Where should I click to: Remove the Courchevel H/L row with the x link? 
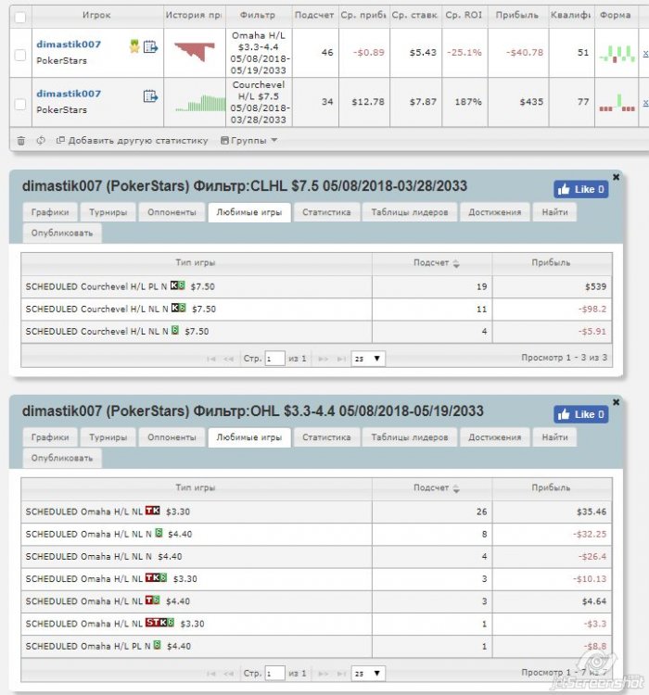pyautogui.click(x=645, y=103)
